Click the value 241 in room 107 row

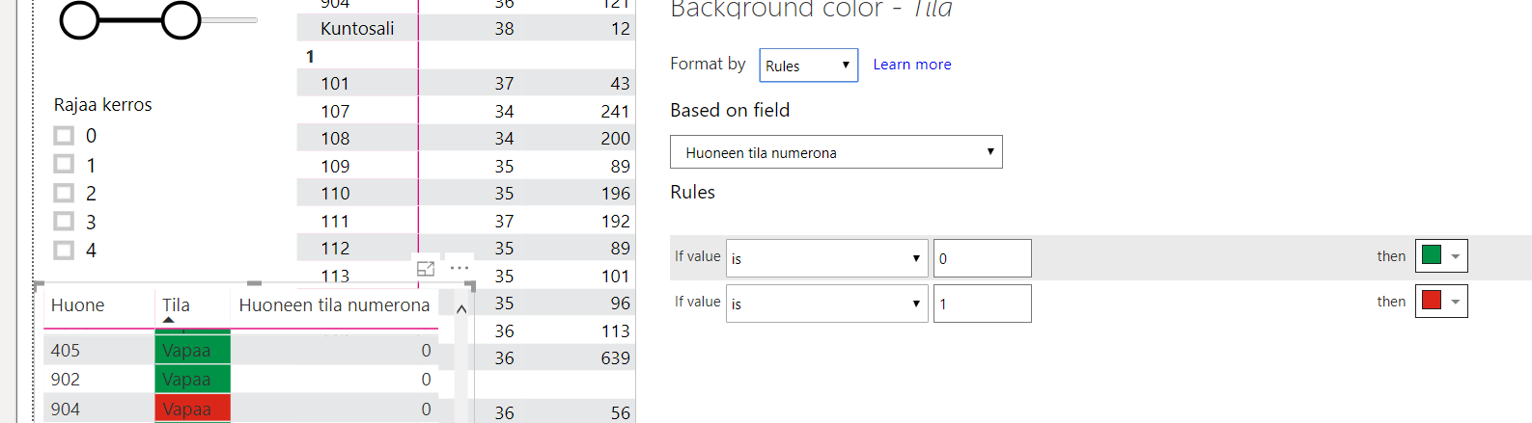[x=615, y=112]
